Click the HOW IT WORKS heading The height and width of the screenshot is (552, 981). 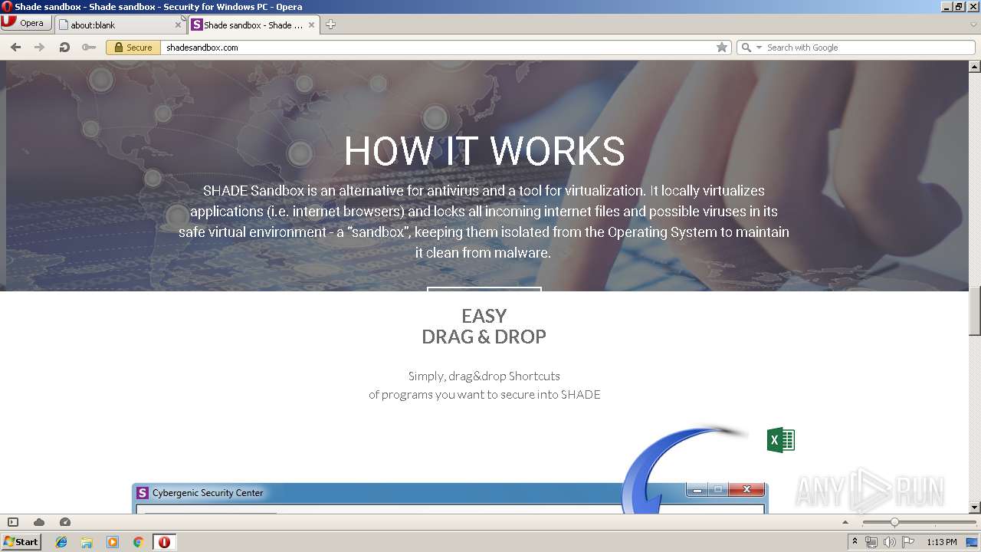[x=484, y=151]
